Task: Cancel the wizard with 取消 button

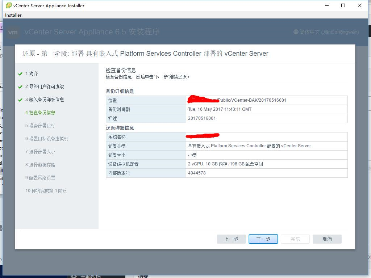Action: pos(327,239)
